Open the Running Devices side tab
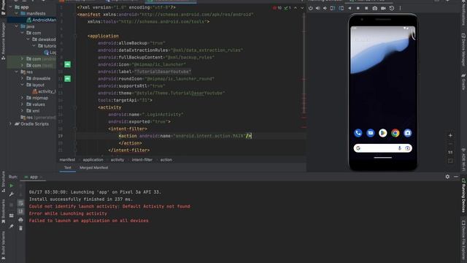 point(463,195)
